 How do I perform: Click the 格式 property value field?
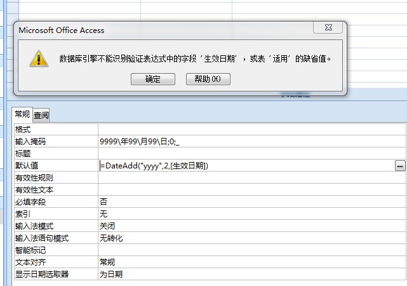[x=252, y=130]
